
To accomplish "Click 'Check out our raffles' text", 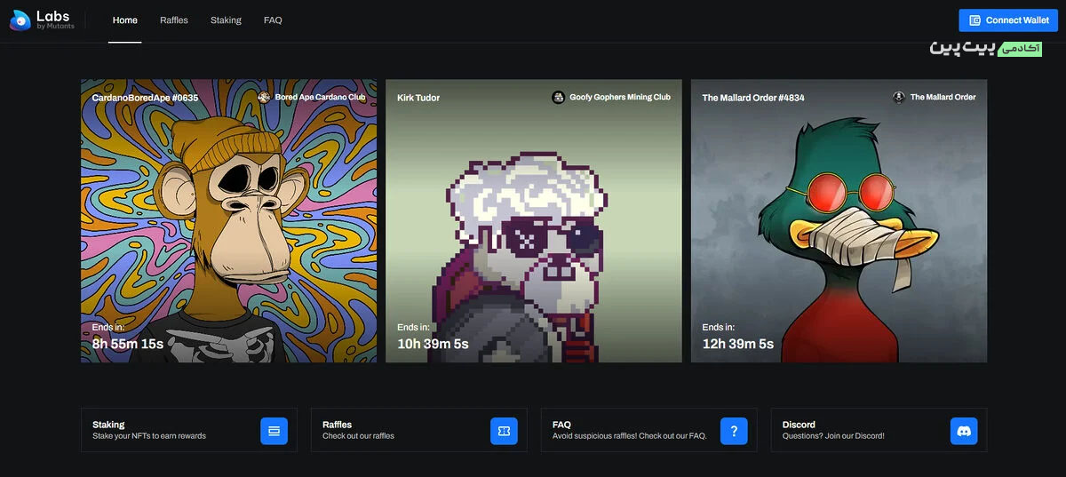I will pos(358,436).
